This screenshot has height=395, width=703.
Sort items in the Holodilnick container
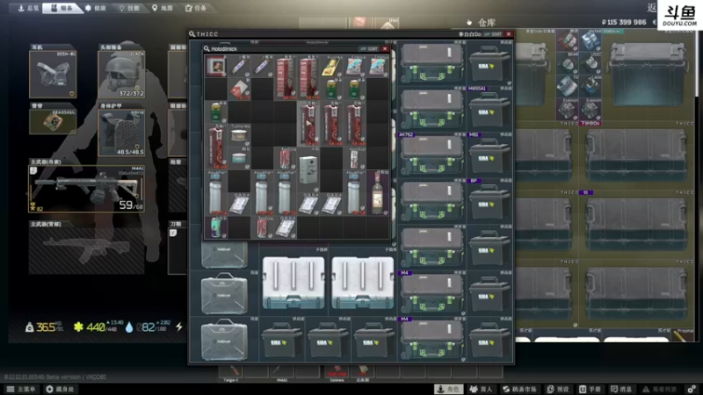pos(369,48)
